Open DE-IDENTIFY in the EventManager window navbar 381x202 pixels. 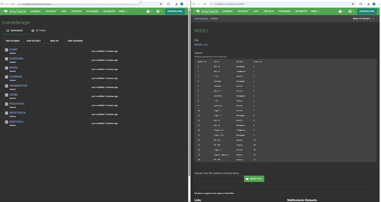(109, 11)
